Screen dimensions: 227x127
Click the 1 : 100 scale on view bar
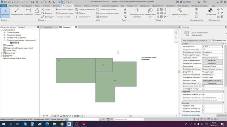45,116
